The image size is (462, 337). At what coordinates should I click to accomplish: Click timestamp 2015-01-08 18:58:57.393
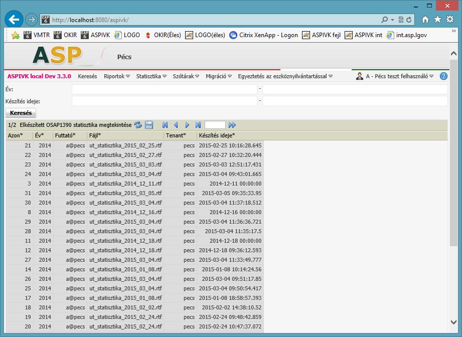coord(230,298)
